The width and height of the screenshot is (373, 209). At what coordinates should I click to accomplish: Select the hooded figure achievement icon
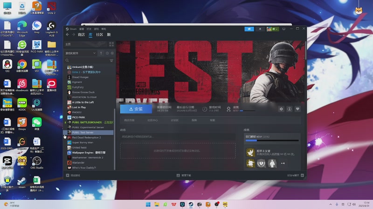272,163
